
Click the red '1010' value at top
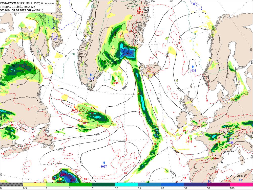[x=140, y=12]
